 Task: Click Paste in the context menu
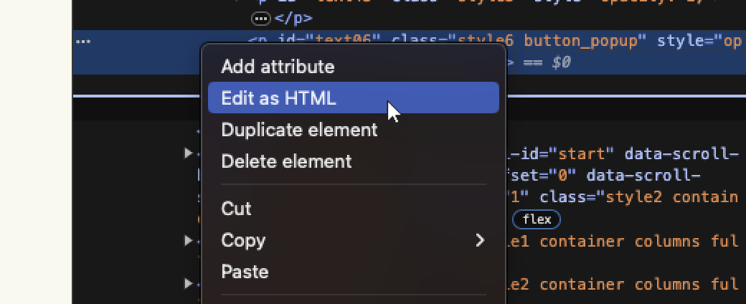coord(245,272)
